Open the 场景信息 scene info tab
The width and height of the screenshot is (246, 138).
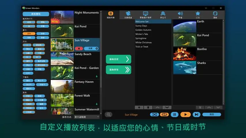click(128, 15)
